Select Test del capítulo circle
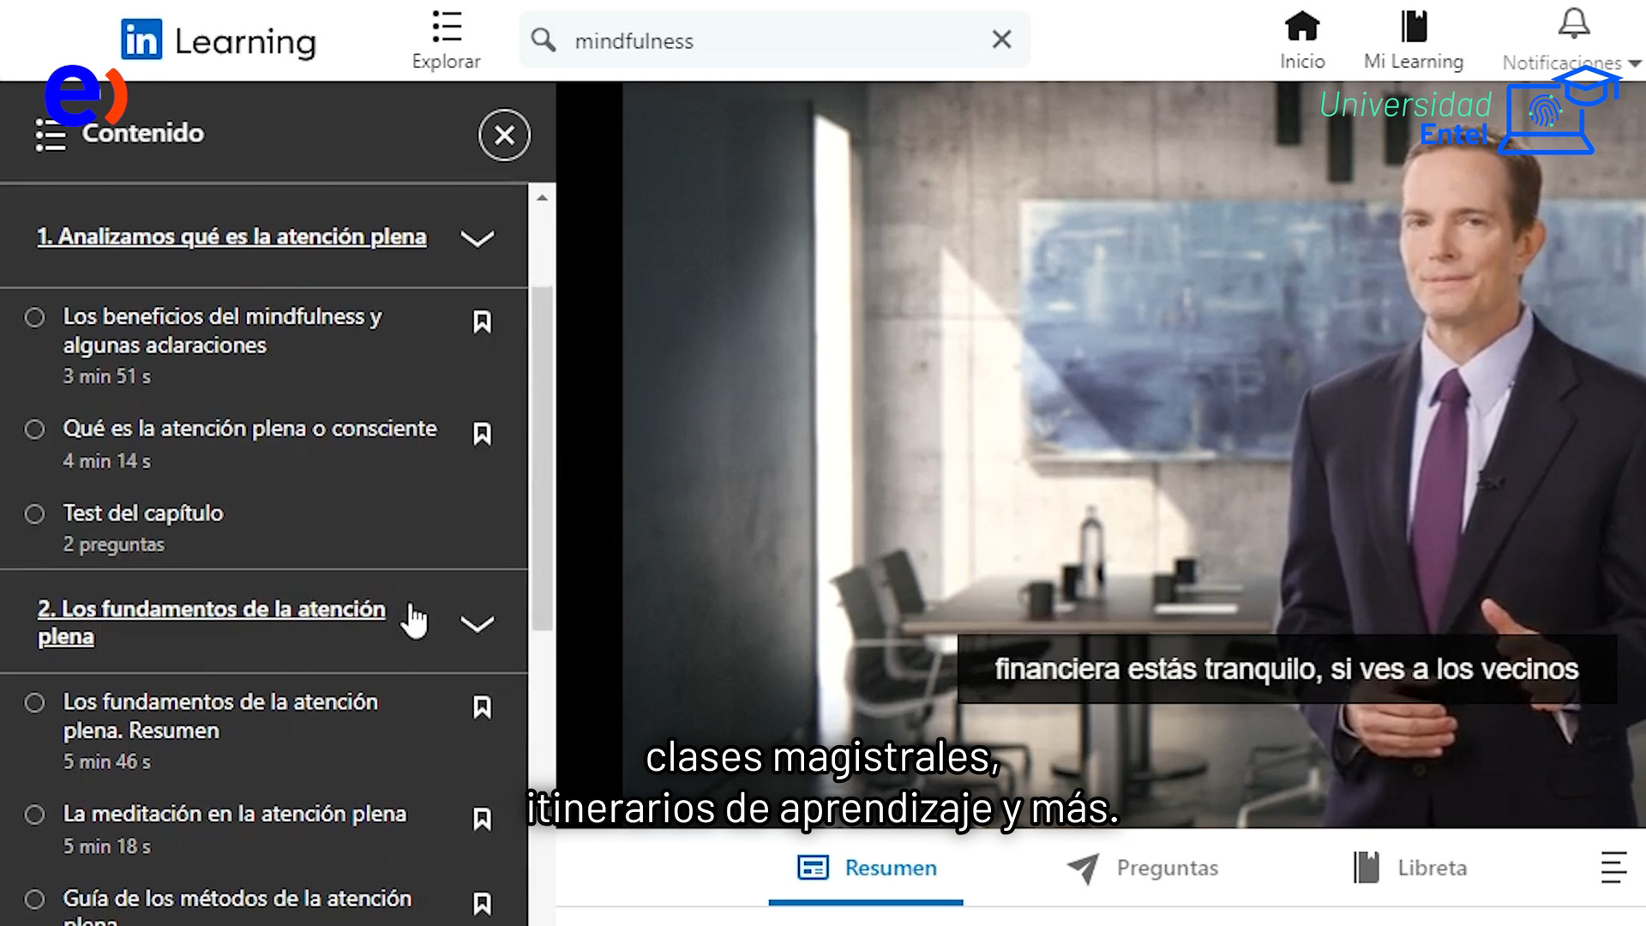 tap(34, 514)
